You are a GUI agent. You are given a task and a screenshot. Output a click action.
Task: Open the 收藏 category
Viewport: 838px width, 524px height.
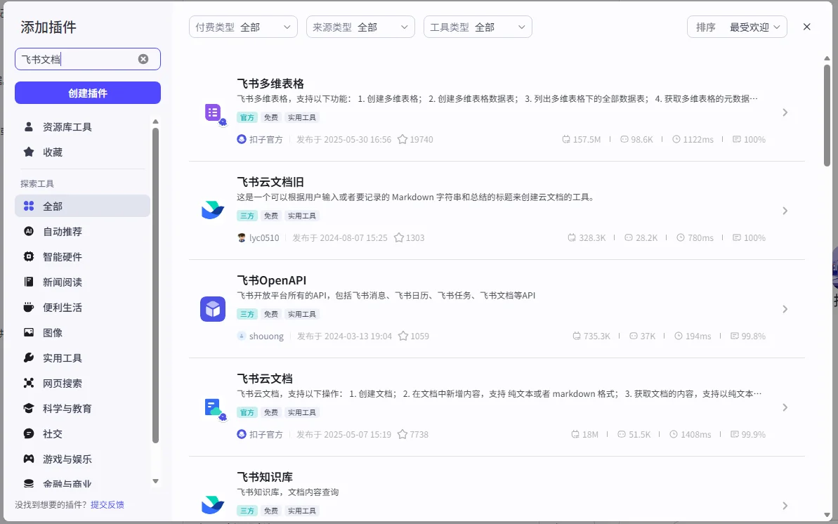coord(82,152)
